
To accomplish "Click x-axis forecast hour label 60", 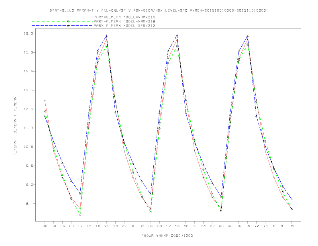I will (x=221, y=226).
